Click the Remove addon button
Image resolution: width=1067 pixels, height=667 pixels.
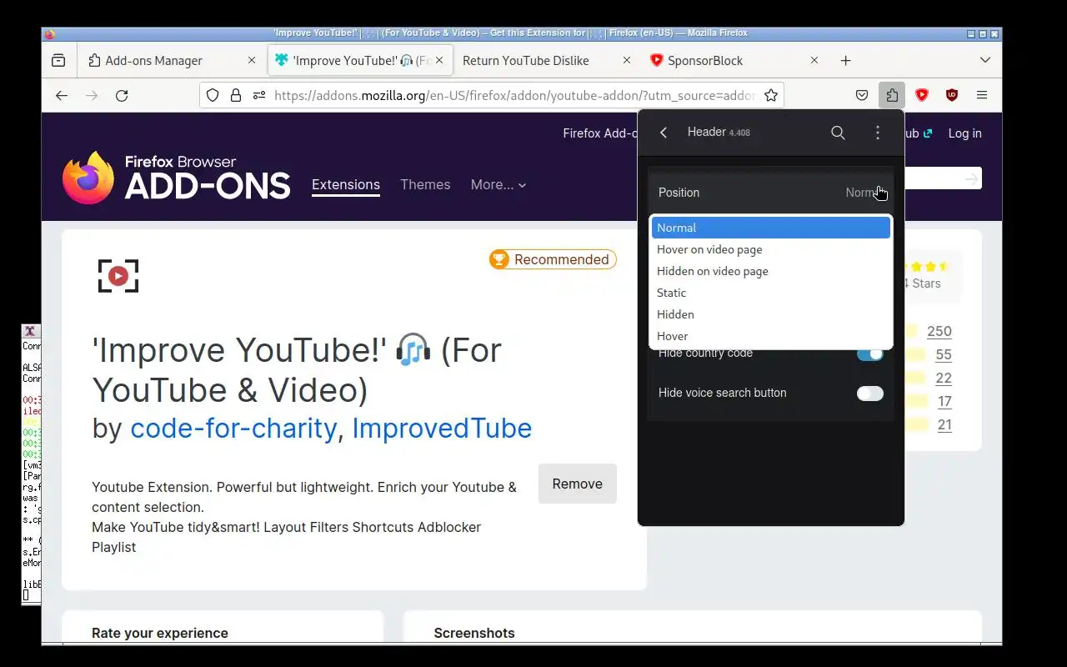coord(578,484)
